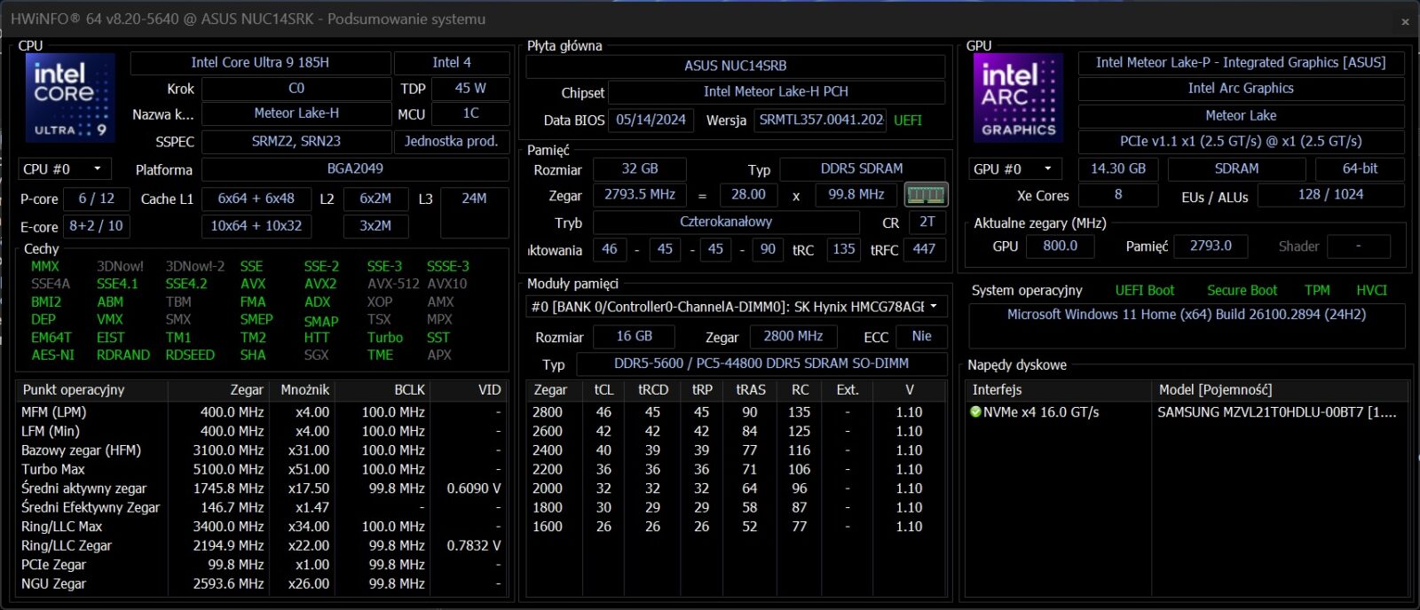Click the AVX2 feature label
Screen dimensions: 1420x610
(320, 284)
